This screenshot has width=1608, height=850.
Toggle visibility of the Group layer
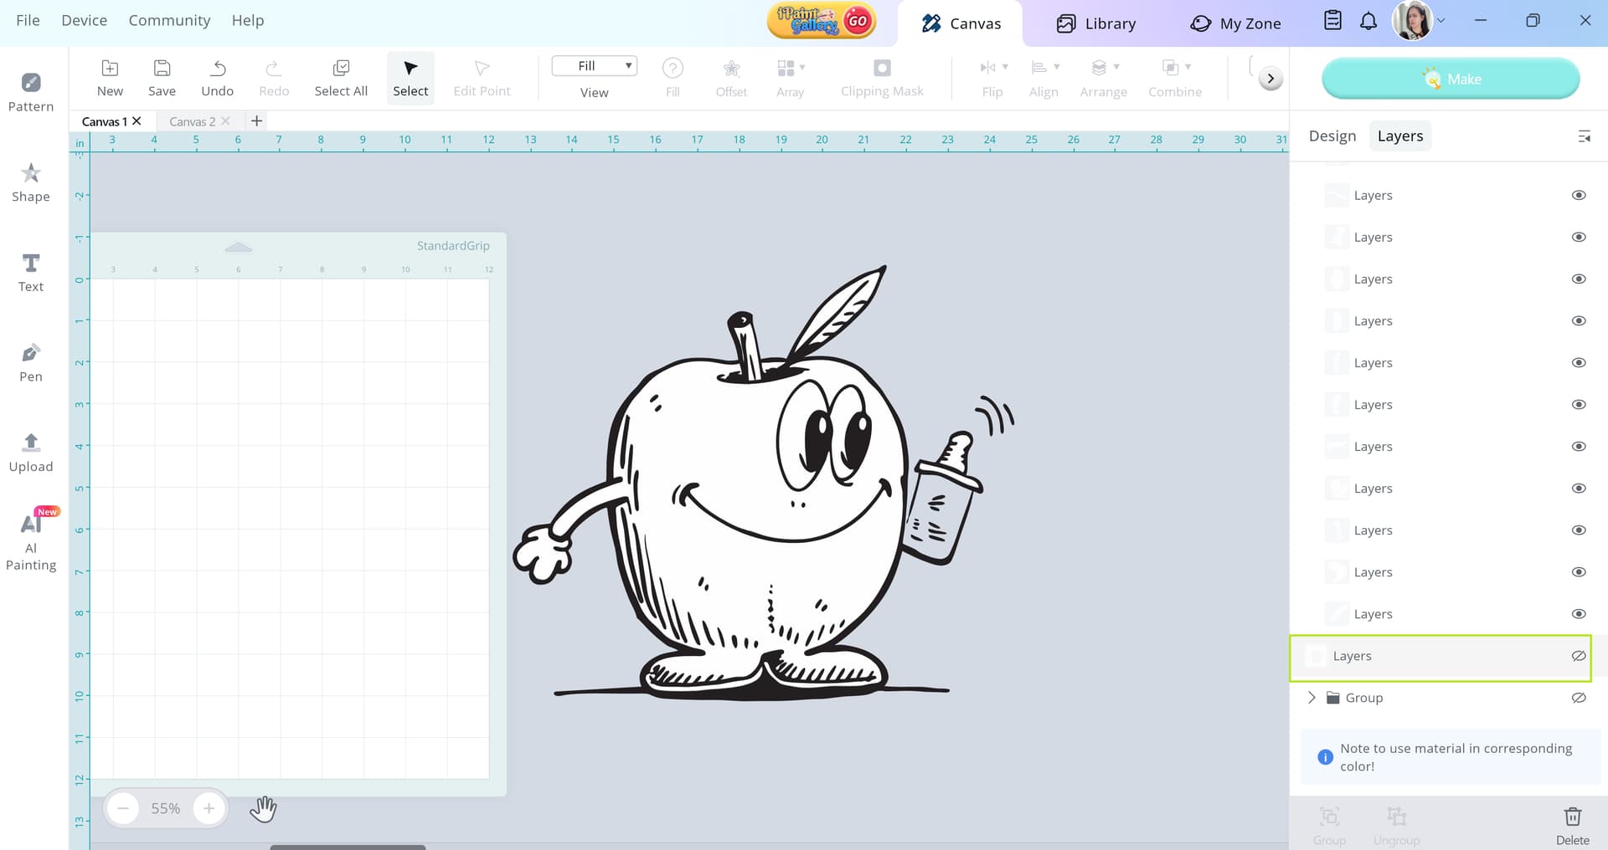[1579, 698]
